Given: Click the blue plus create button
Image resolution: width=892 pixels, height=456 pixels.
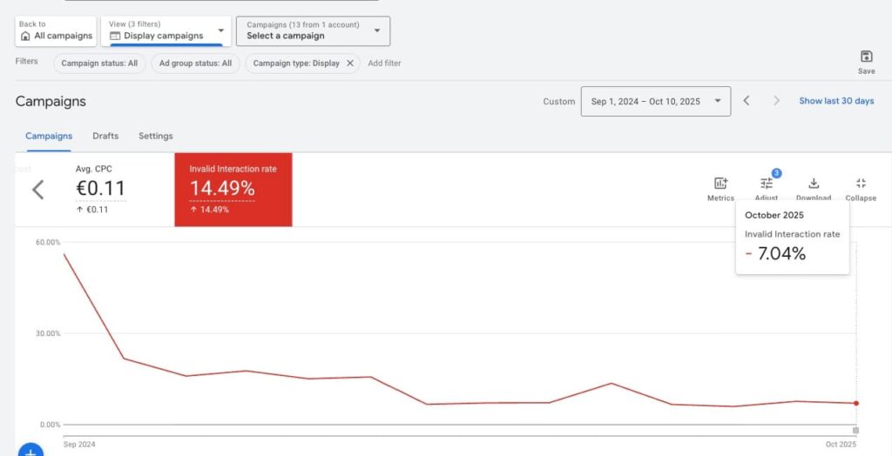Looking at the screenshot, I should pos(30,451).
